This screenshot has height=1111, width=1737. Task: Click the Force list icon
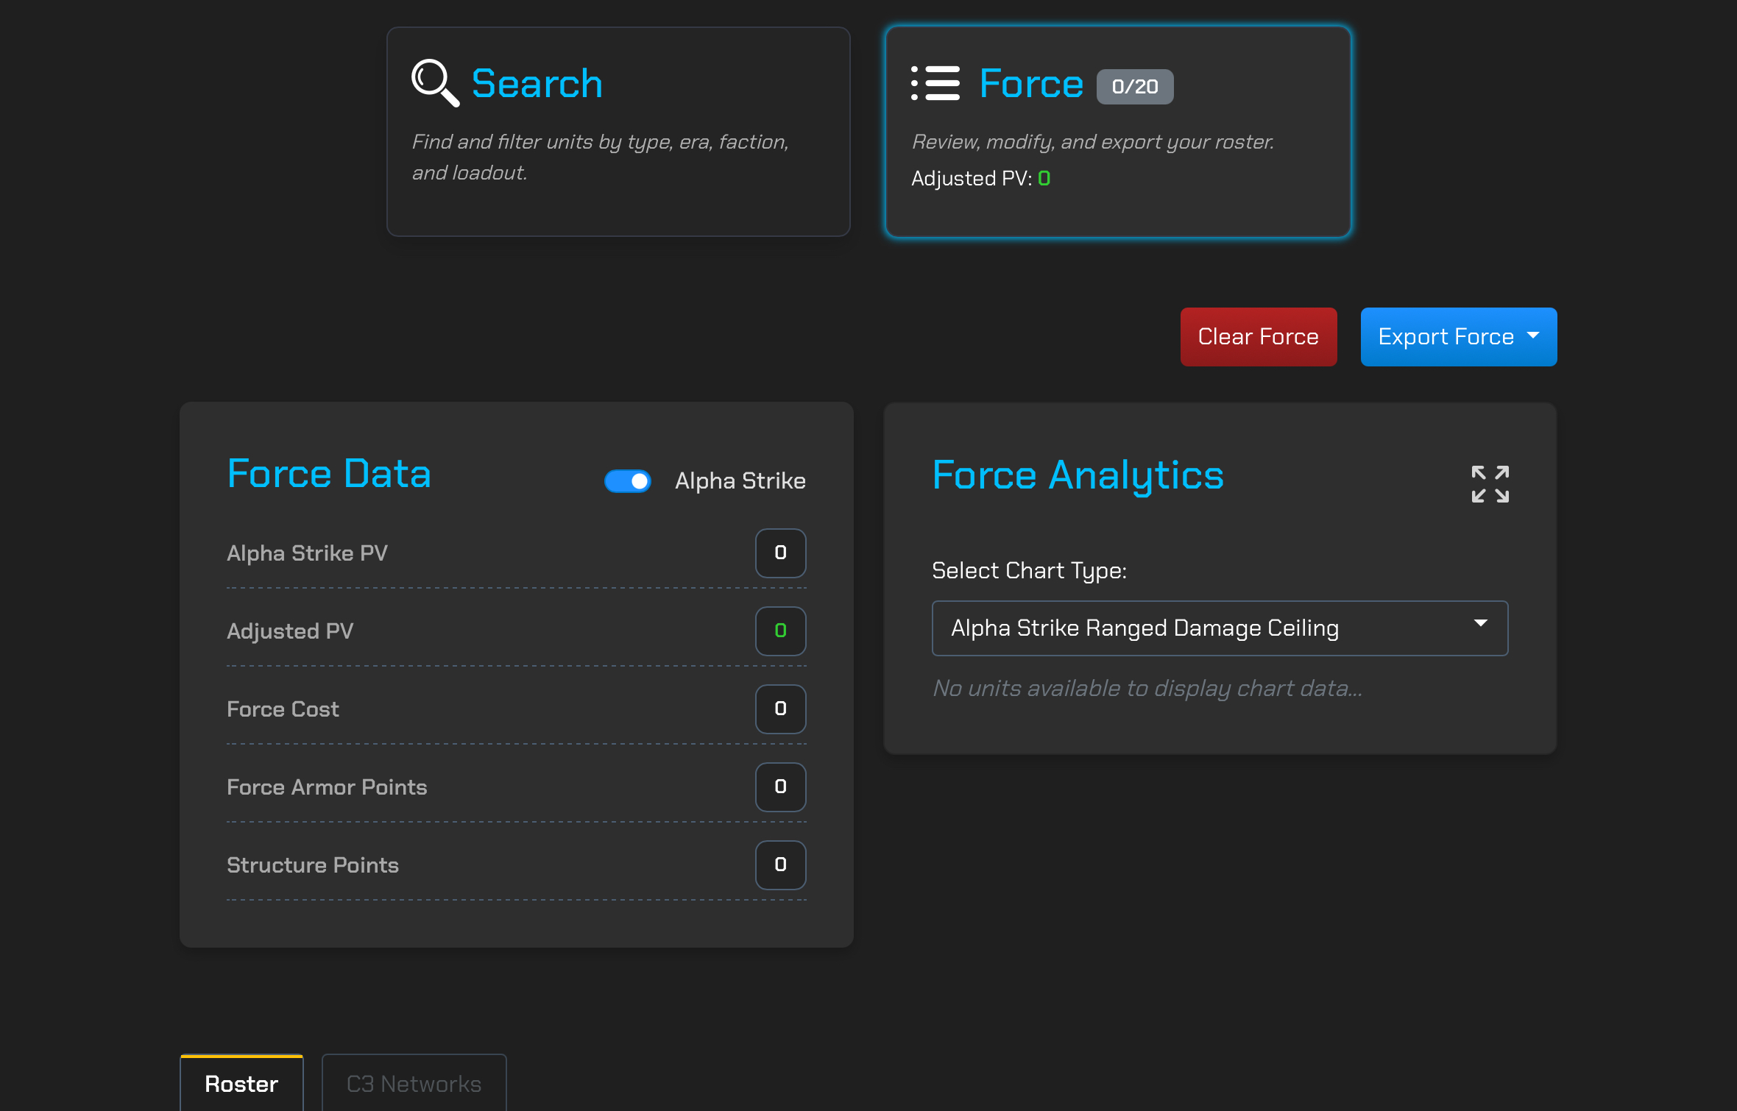coord(935,83)
